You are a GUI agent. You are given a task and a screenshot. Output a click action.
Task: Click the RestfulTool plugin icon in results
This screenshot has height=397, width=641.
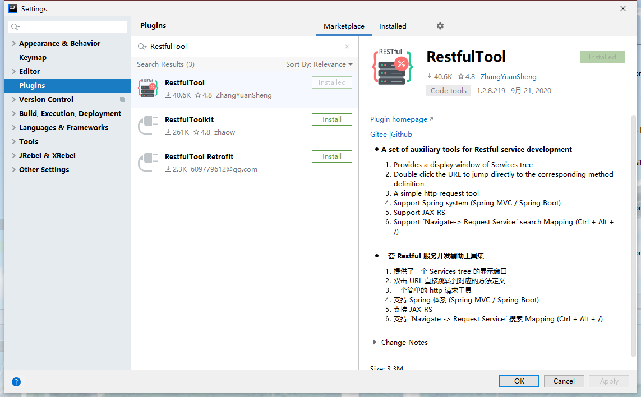point(148,89)
